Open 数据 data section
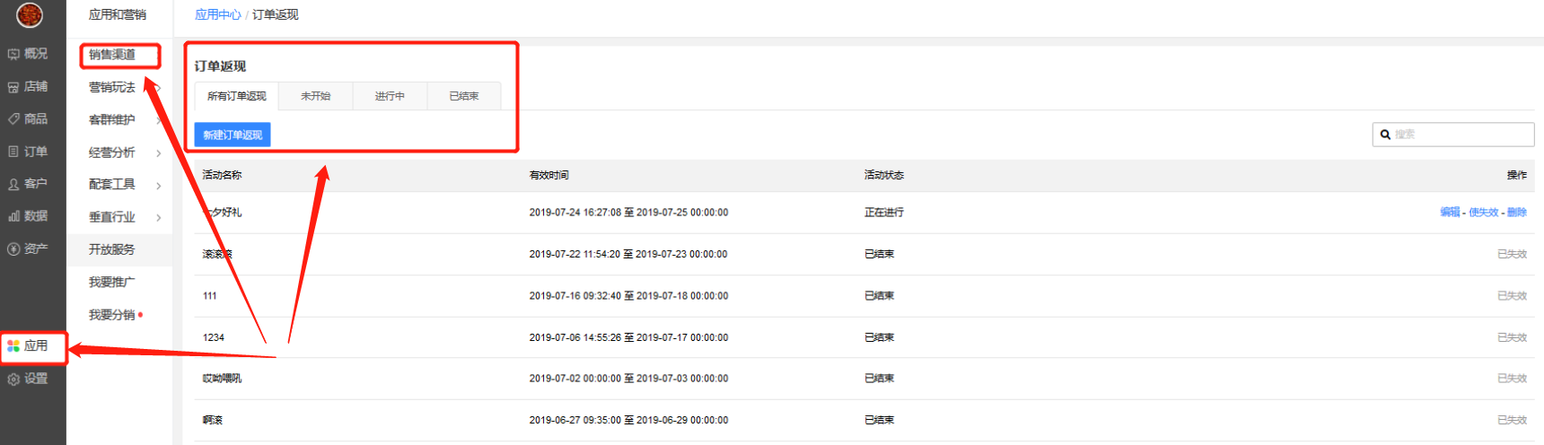1544x445 pixels. click(28, 215)
